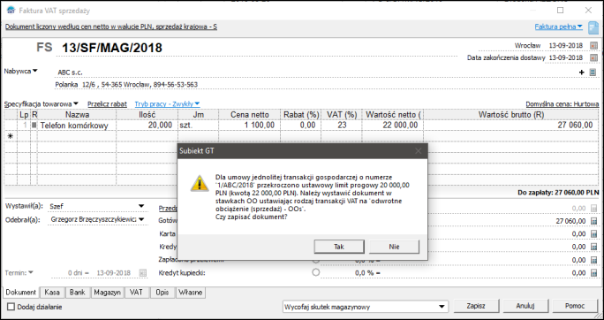Screen dimensions: 604x320
Task: Click the Zapisz button
Action: coord(476,306)
